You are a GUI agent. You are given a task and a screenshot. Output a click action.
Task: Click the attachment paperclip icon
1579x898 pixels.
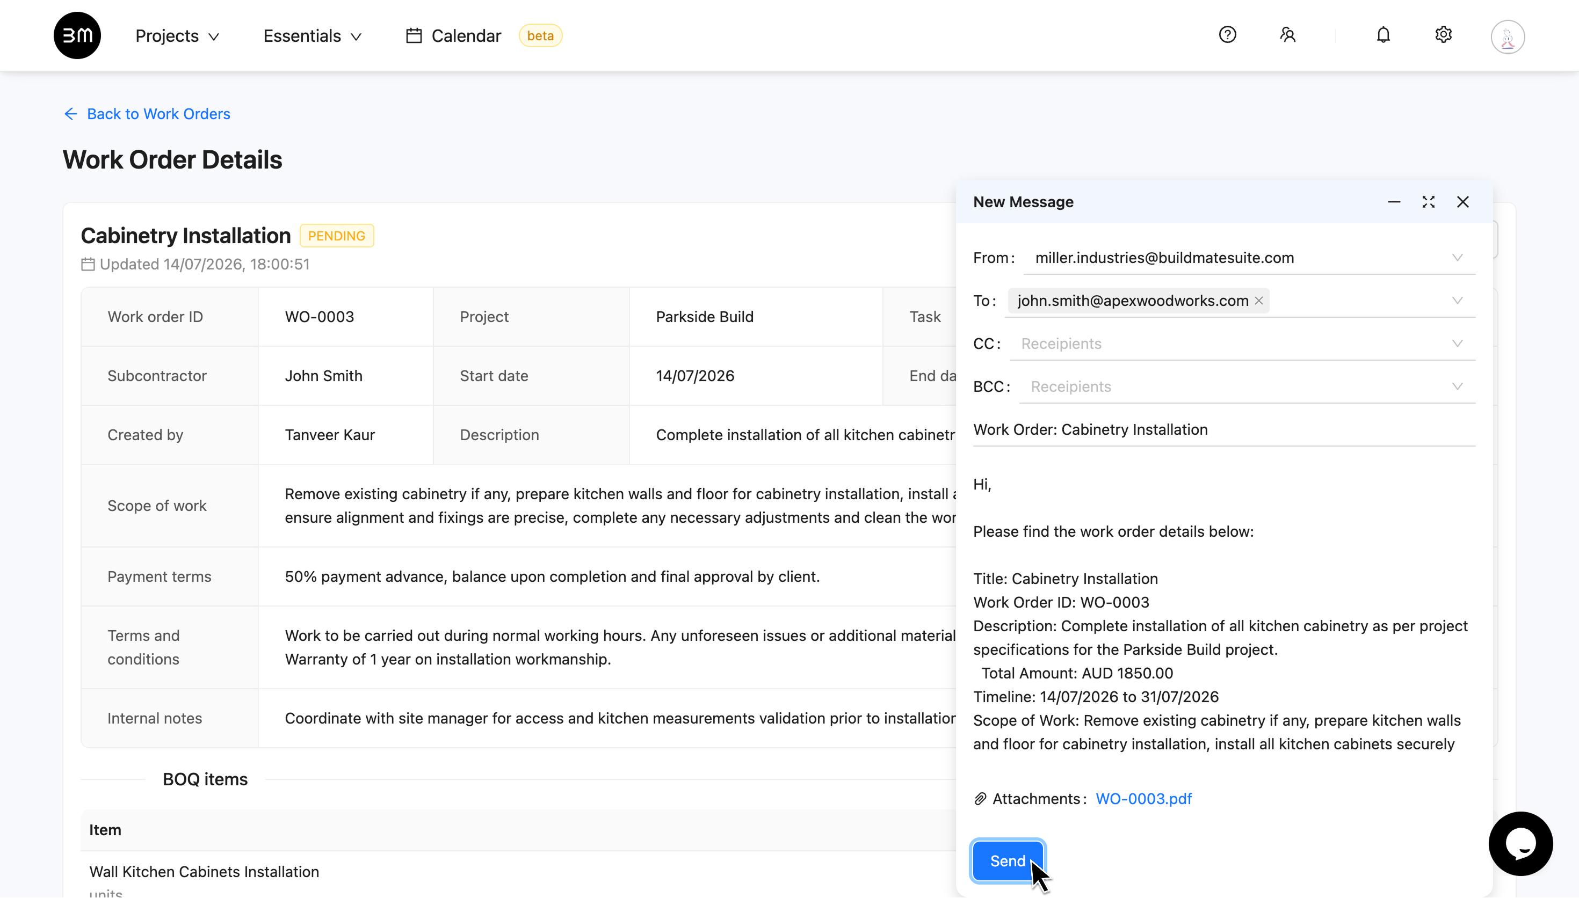click(980, 799)
